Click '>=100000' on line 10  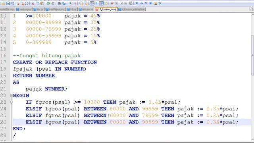(x=38, y=16)
